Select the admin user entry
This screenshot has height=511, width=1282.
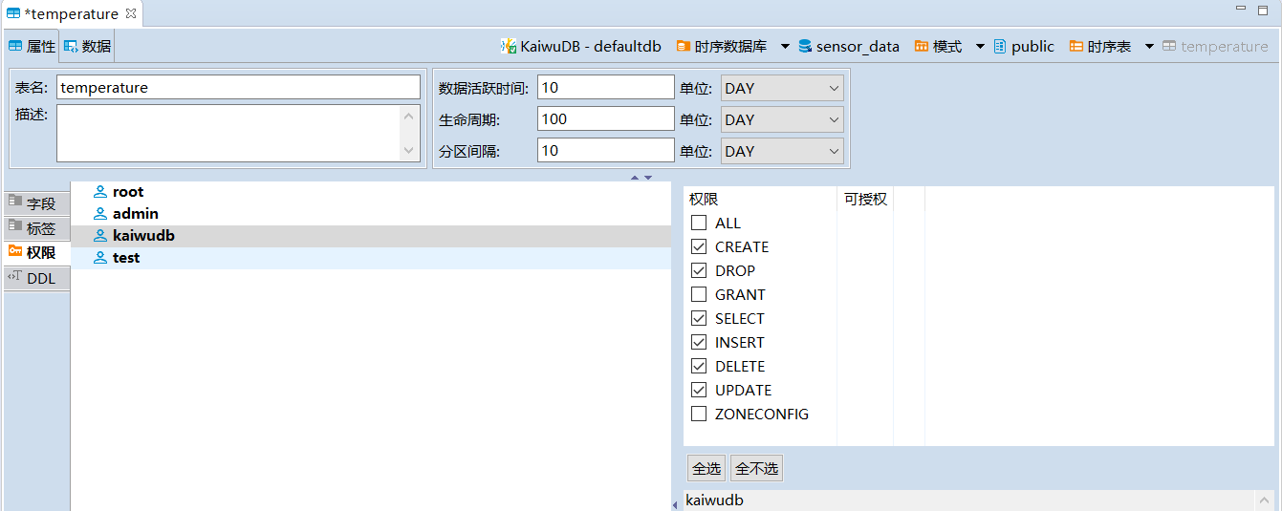tap(135, 214)
